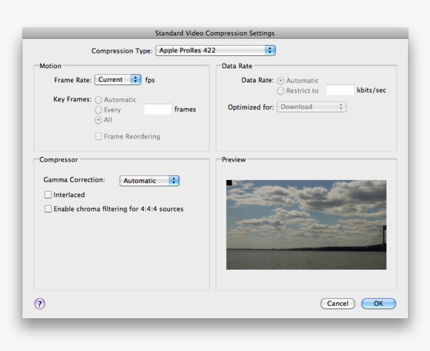Click the Cancel button
Viewport: 430px width, 351px height.
(x=338, y=303)
